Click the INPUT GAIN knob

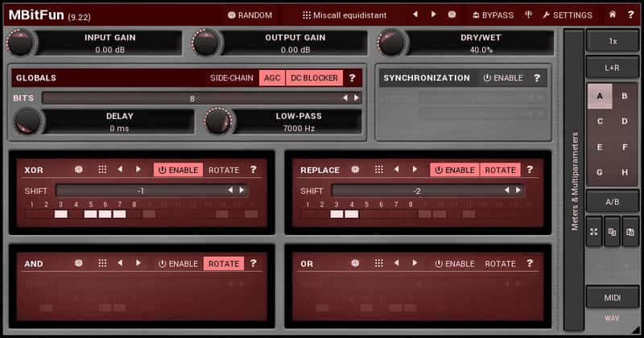19,43
